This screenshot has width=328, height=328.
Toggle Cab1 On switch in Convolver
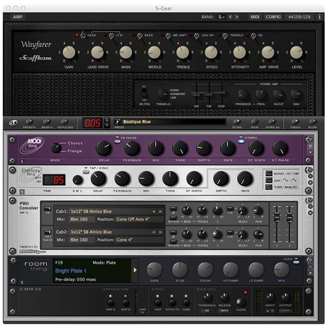[48, 209]
